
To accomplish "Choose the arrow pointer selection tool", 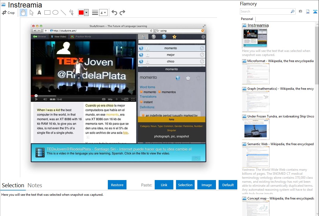I will coord(31,13).
